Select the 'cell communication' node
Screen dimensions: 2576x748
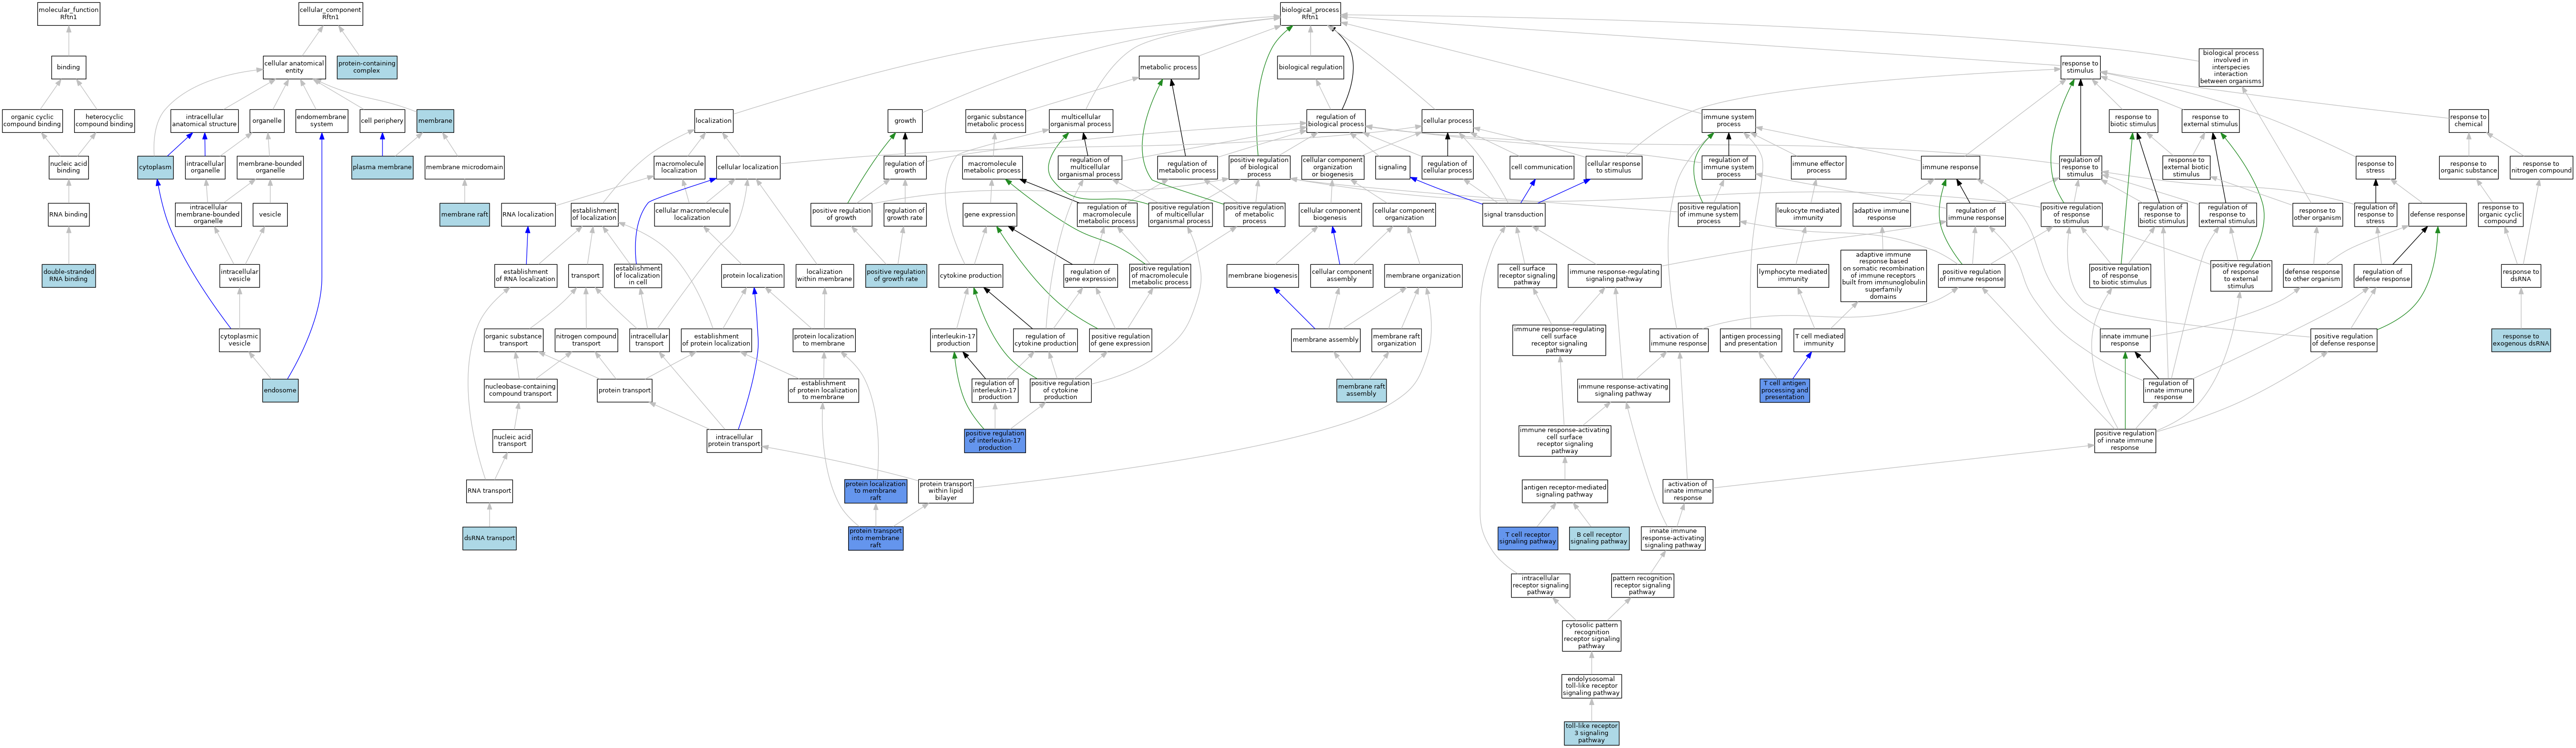tap(1541, 168)
